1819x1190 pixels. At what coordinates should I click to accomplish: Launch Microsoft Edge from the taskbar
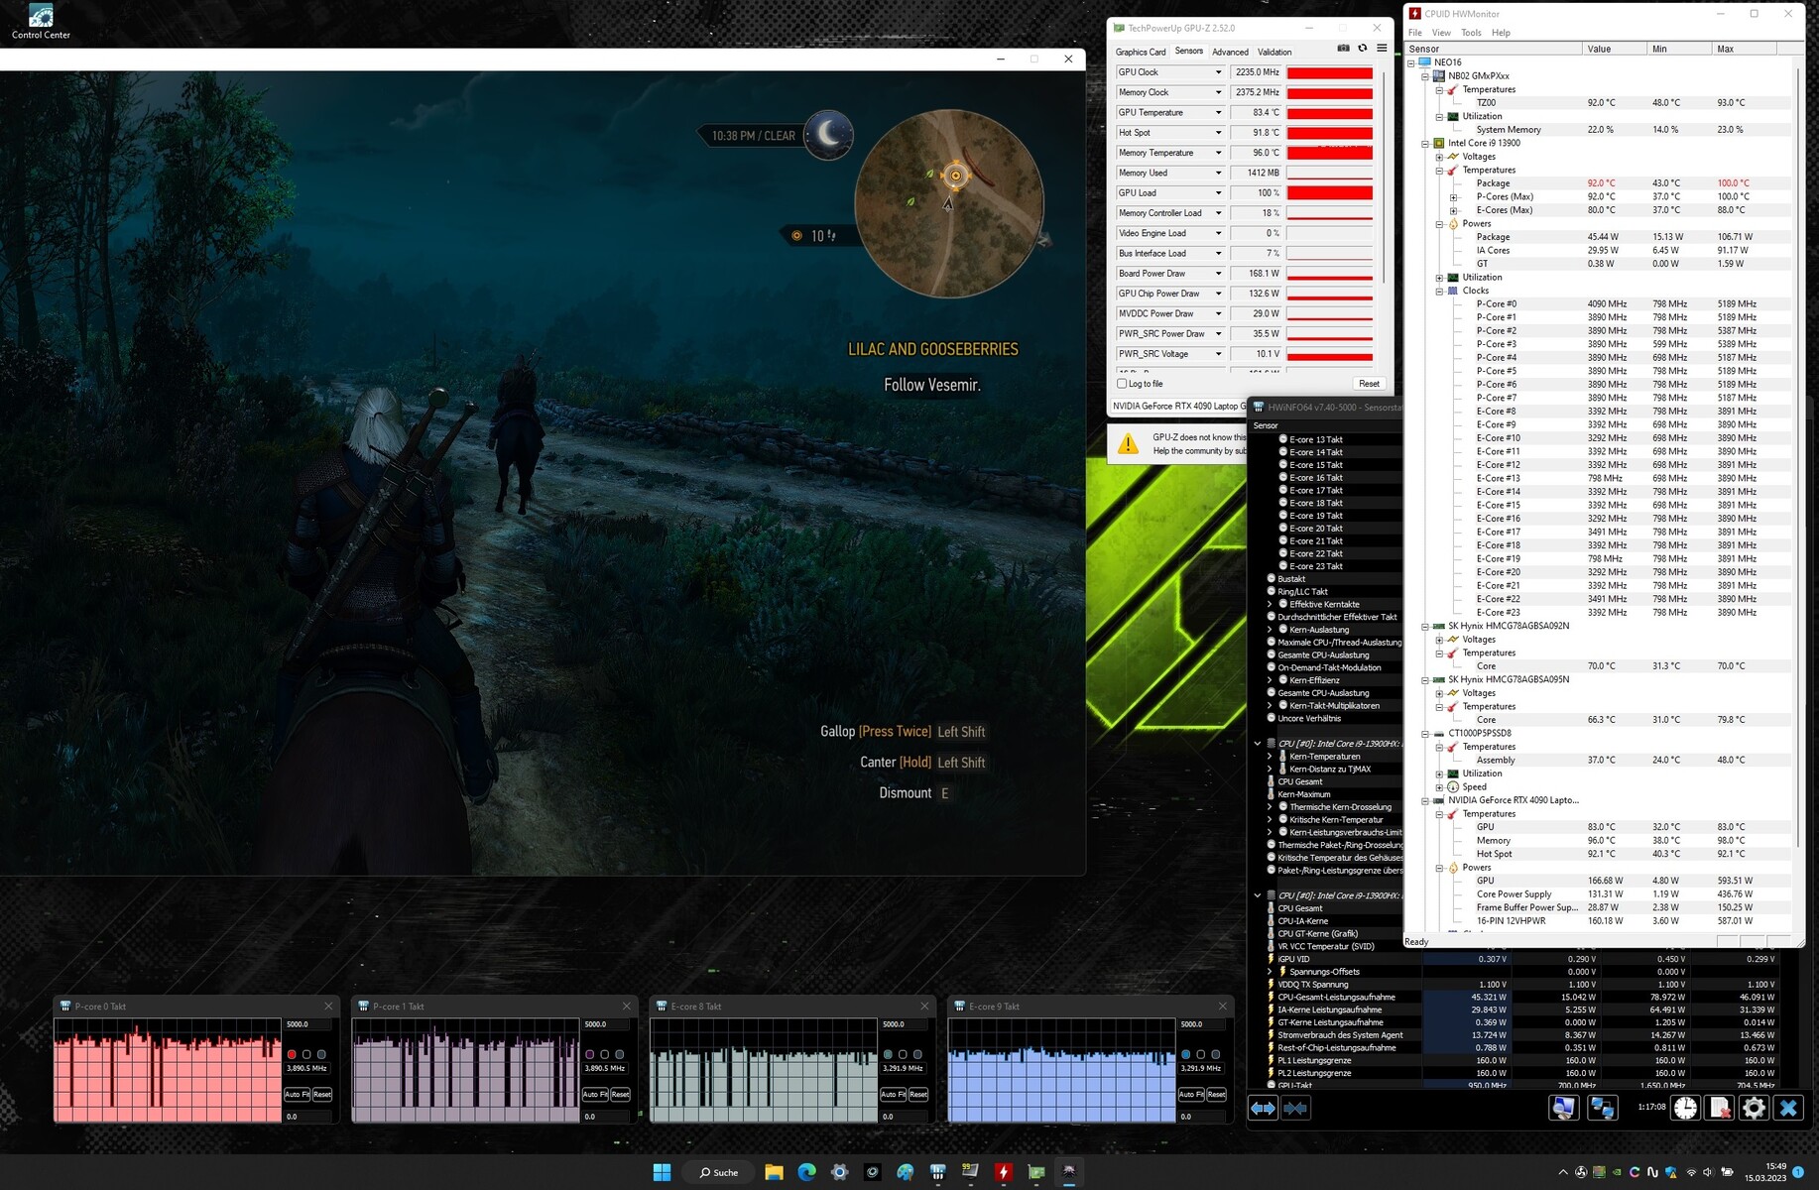(806, 1172)
